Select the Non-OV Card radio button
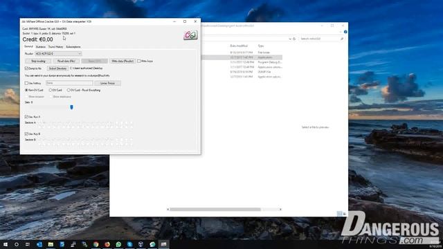 [x=26, y=90]
